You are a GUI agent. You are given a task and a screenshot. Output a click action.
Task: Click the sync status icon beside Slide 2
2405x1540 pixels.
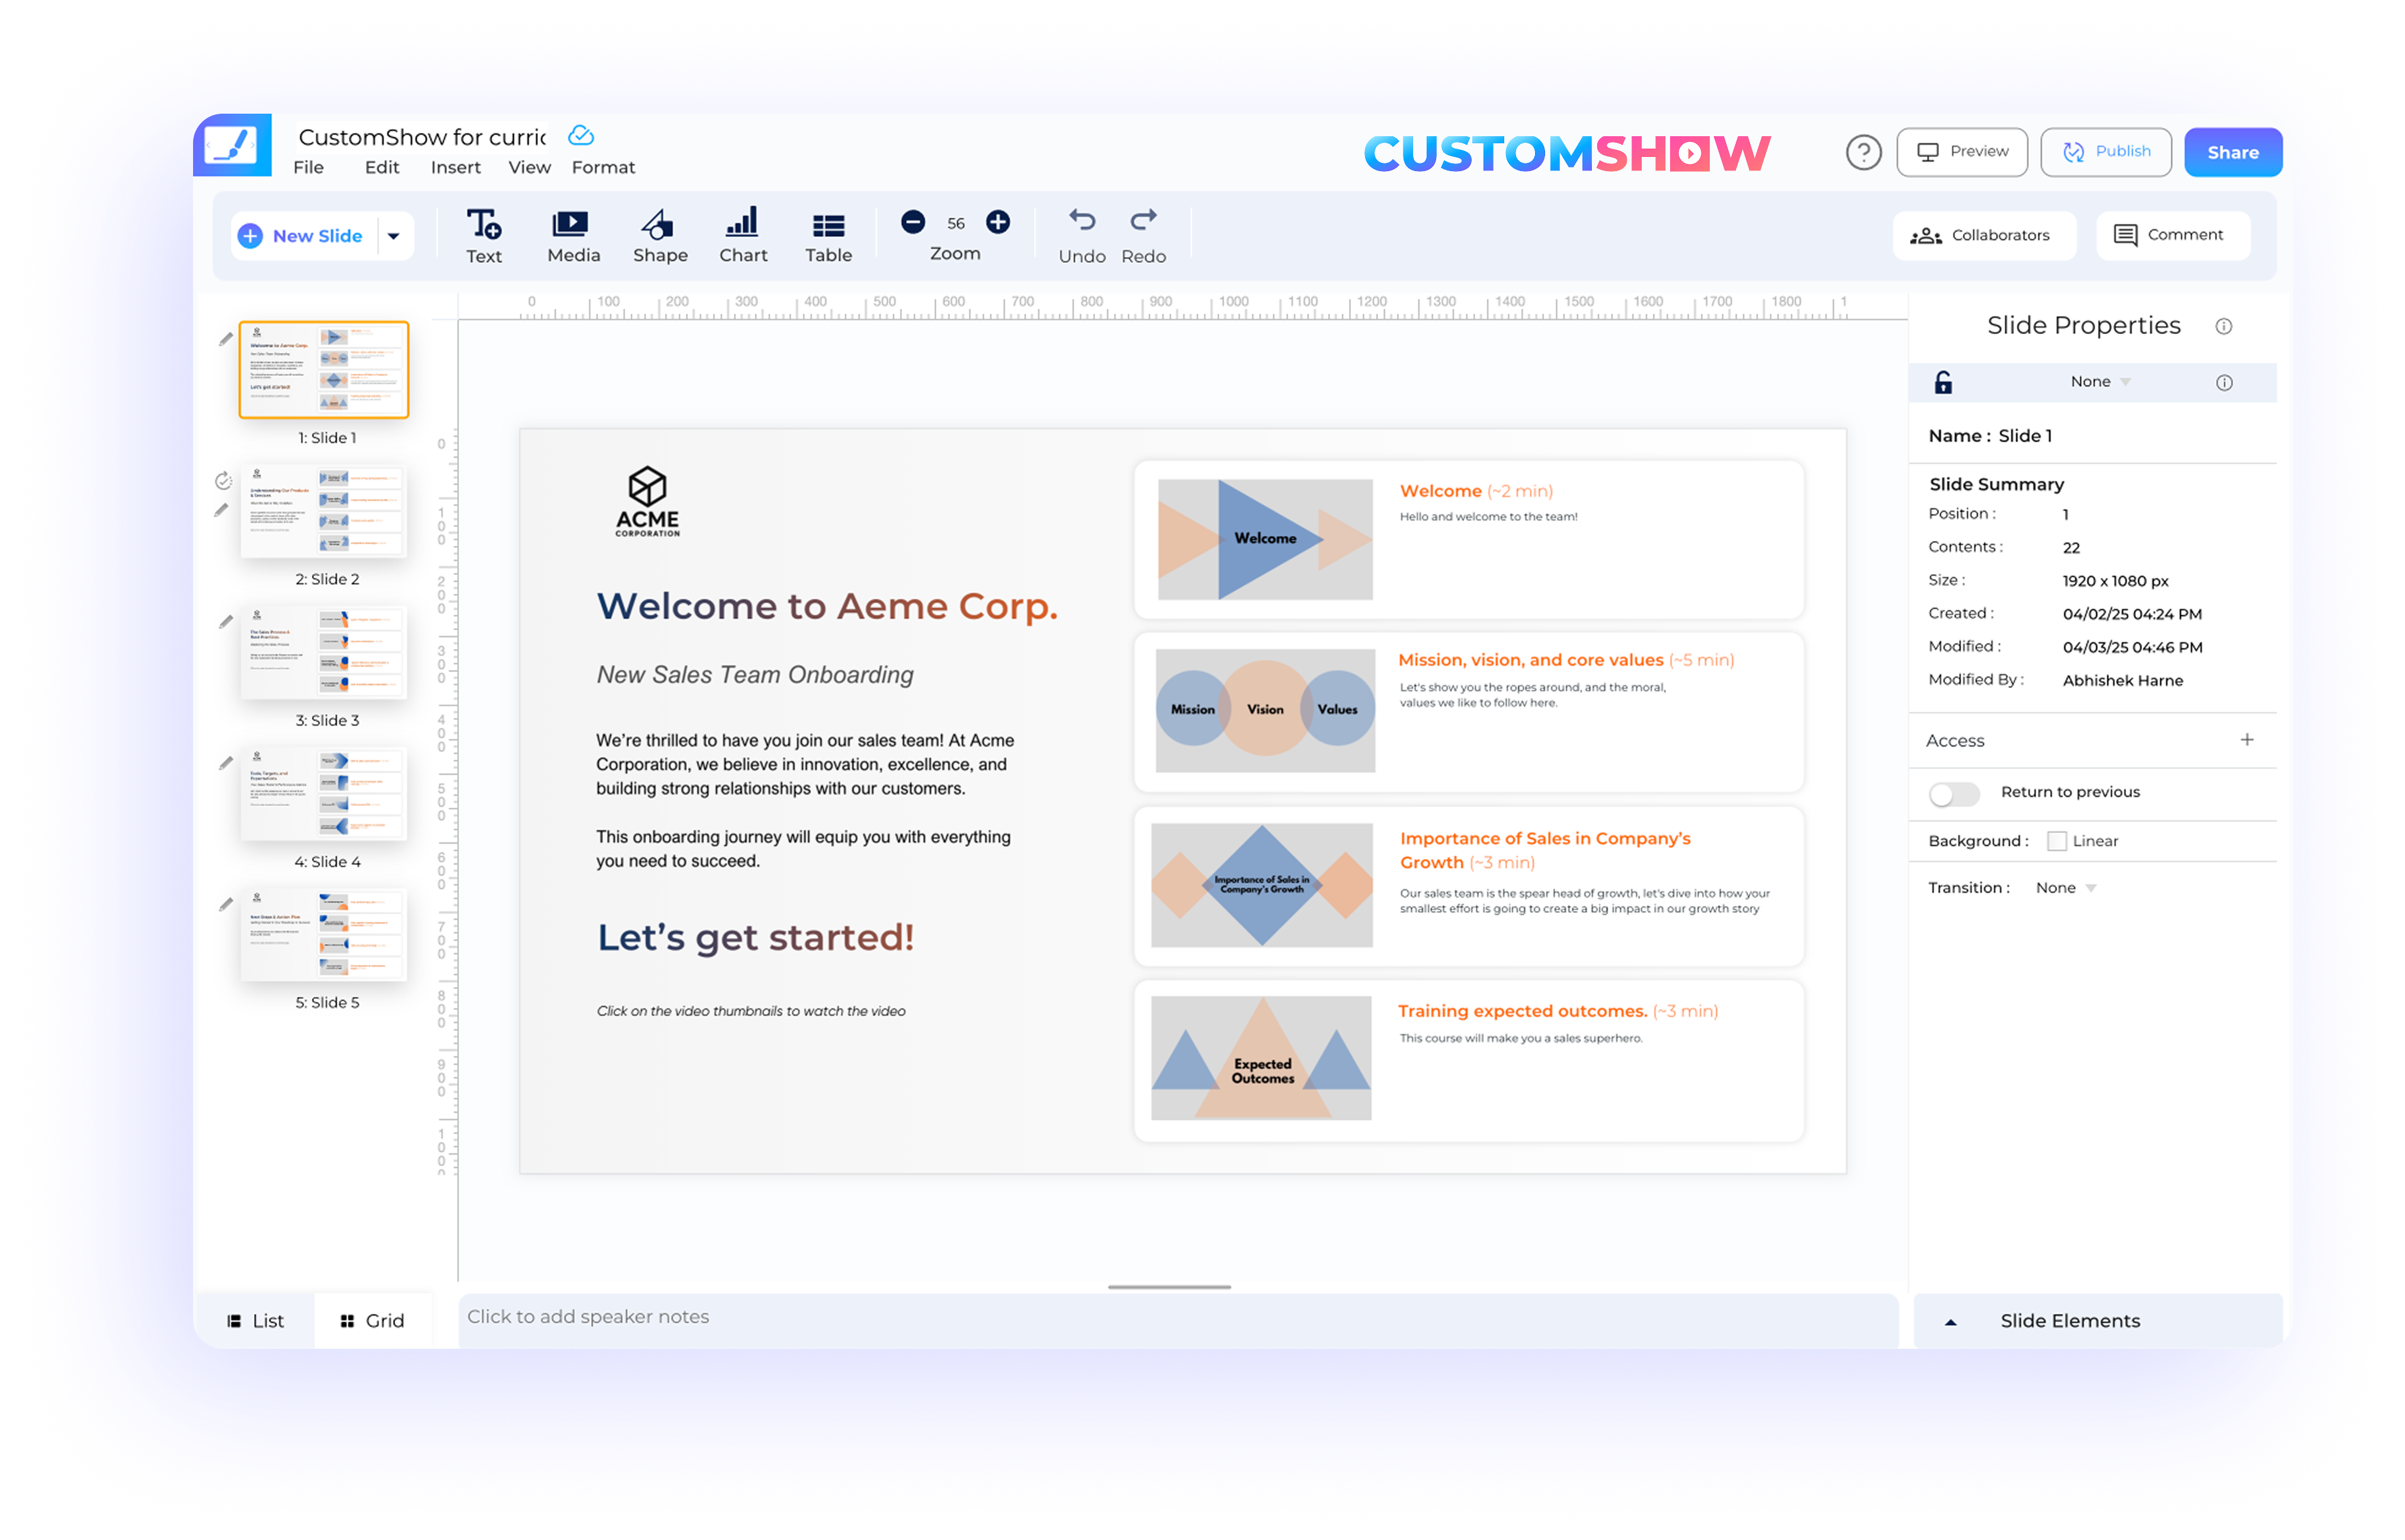coord(223,480)
